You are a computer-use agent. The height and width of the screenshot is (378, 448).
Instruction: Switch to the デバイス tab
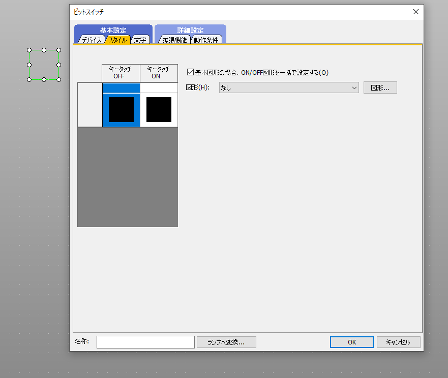pyautogui.click(x=92, y=40)
